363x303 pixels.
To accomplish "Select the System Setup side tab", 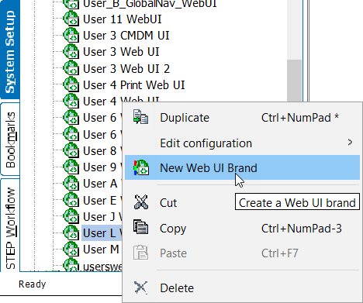I will pos(10,50).
